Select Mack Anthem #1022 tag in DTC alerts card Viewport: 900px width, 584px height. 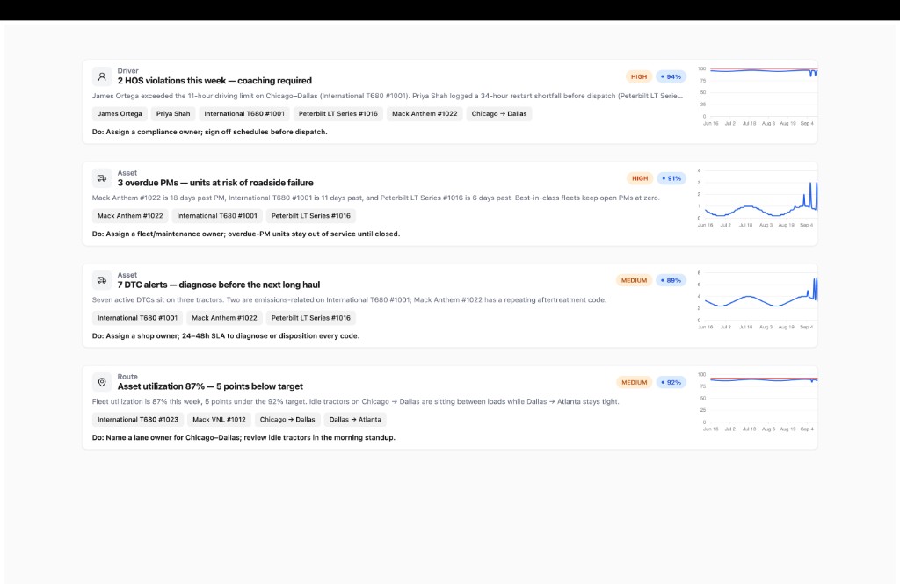click(224, 318)
